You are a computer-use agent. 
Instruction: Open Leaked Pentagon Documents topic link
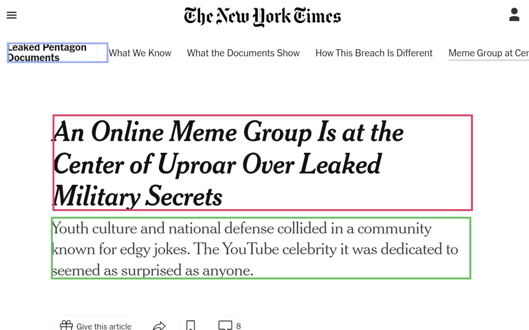pyautogui.click(x=47, y=53)
